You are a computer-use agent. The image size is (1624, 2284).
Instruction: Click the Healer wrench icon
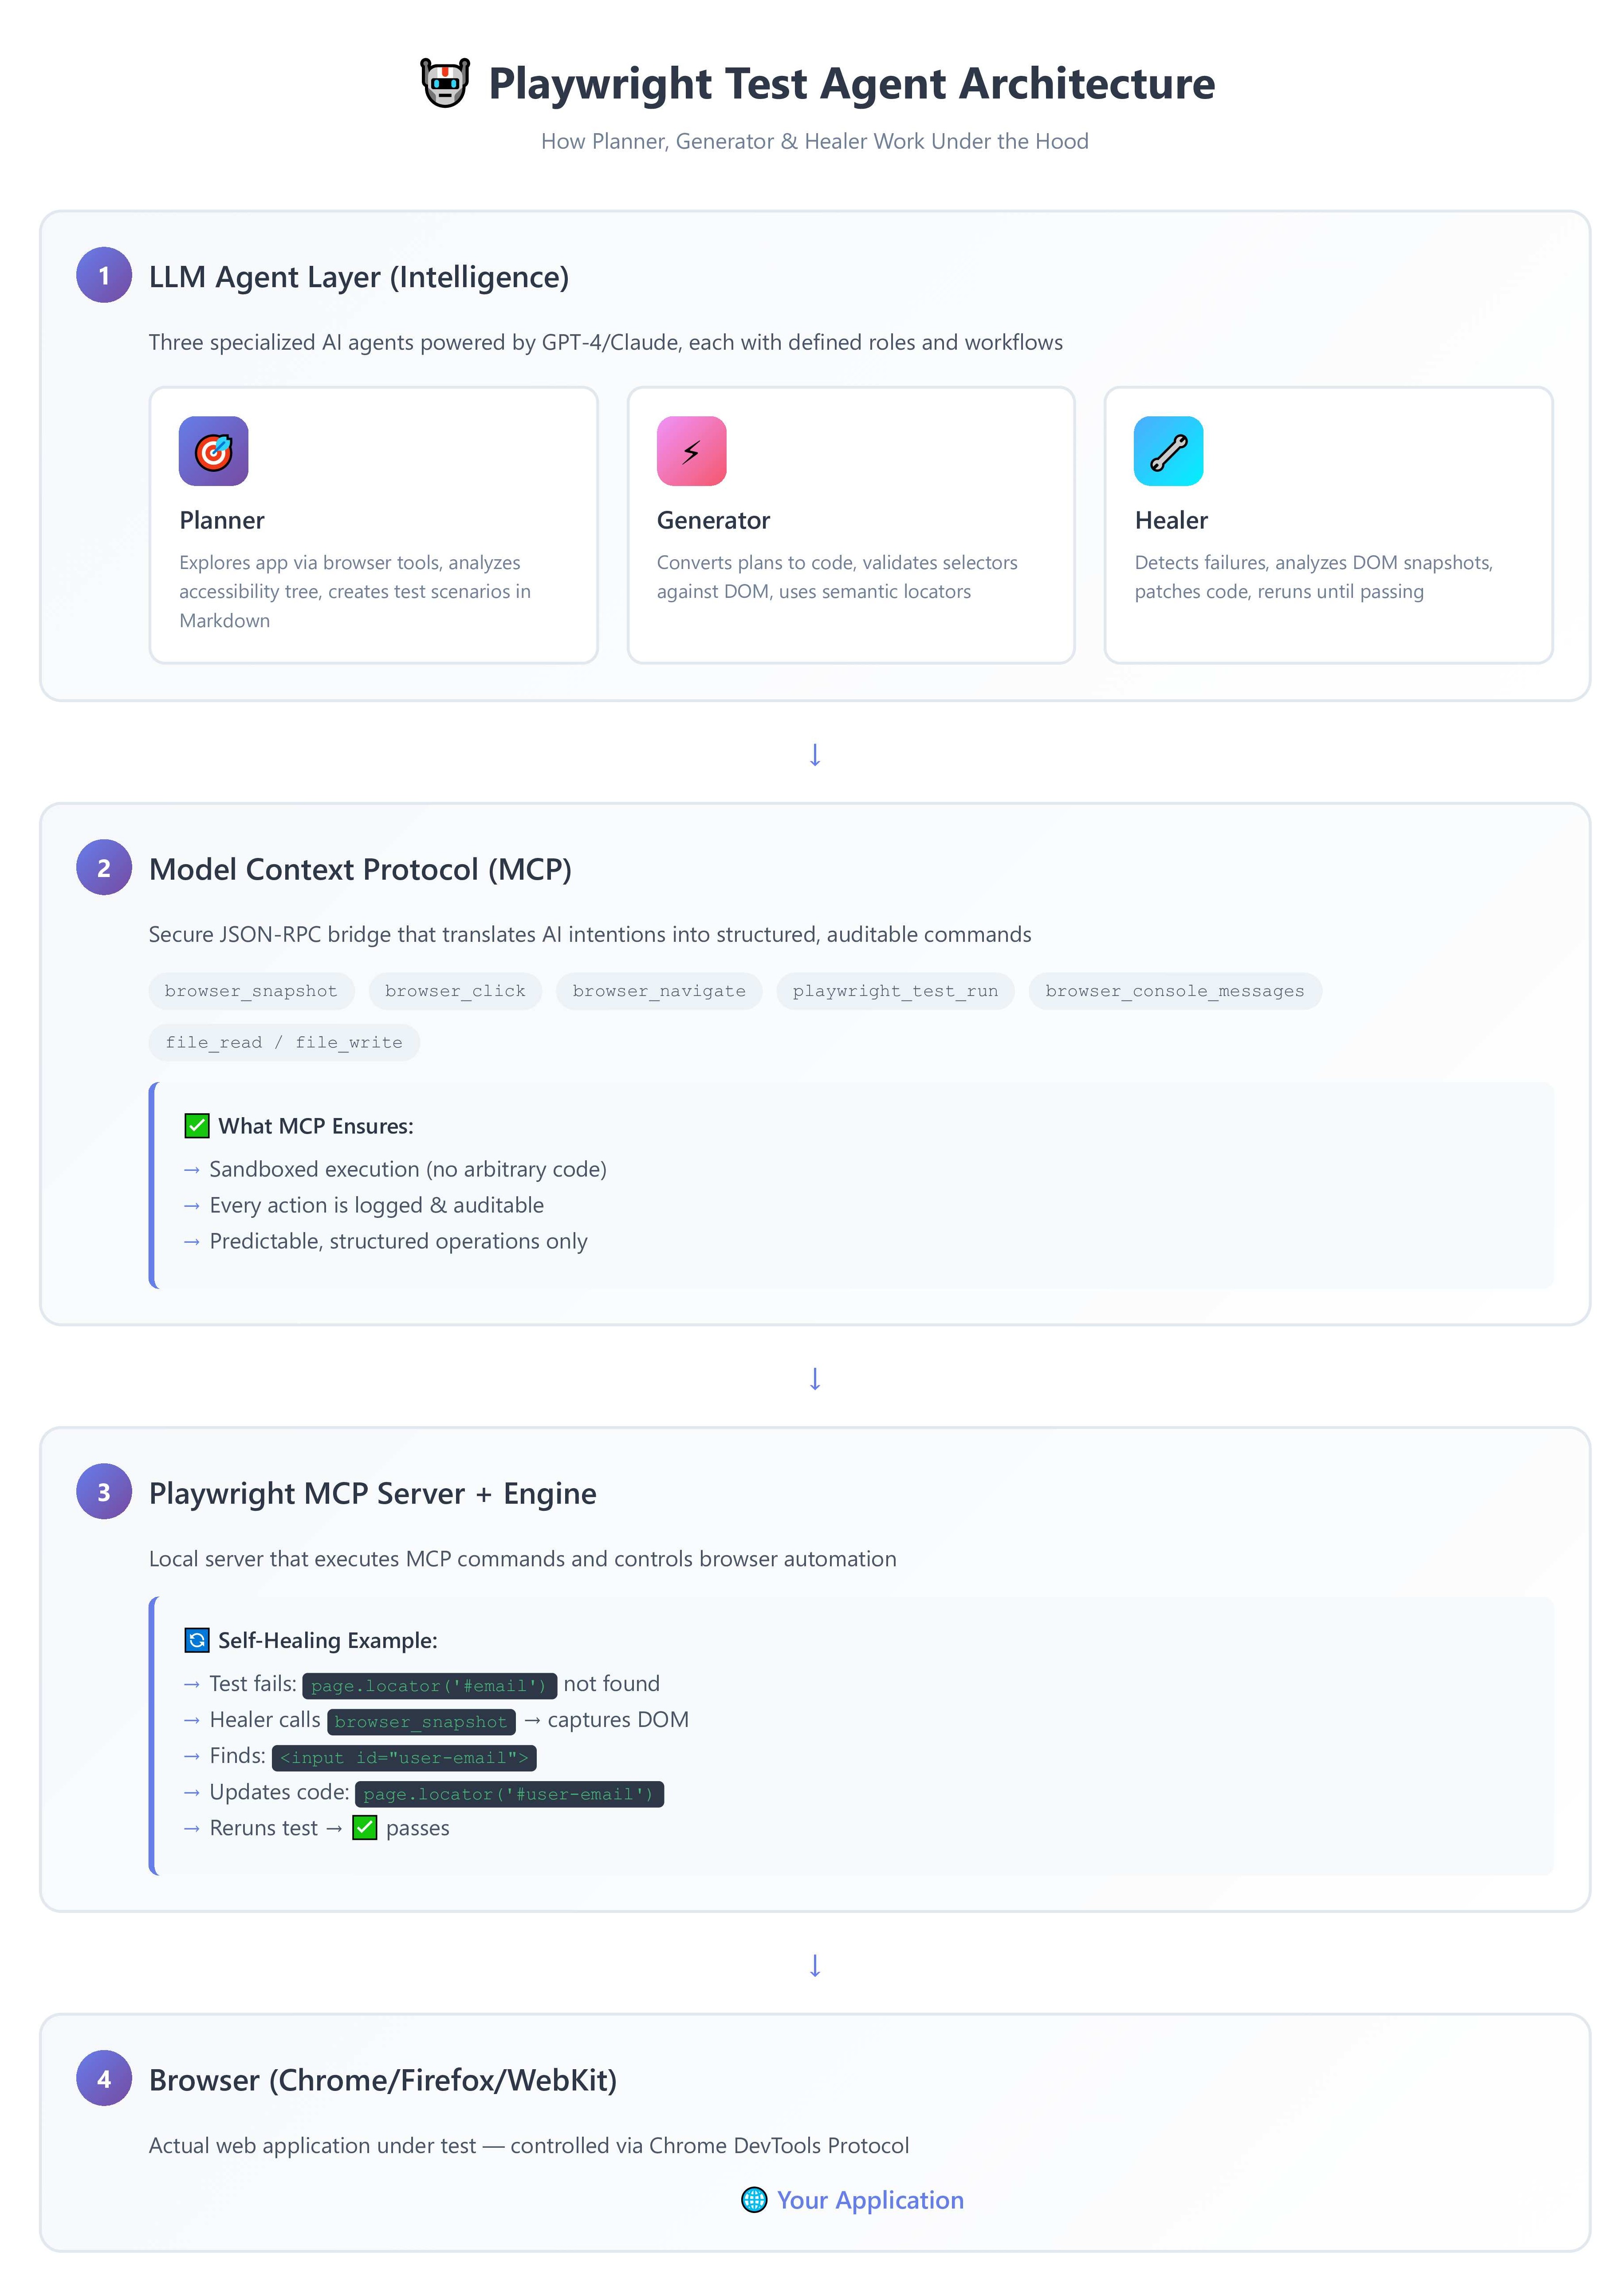pos(1168,451)
